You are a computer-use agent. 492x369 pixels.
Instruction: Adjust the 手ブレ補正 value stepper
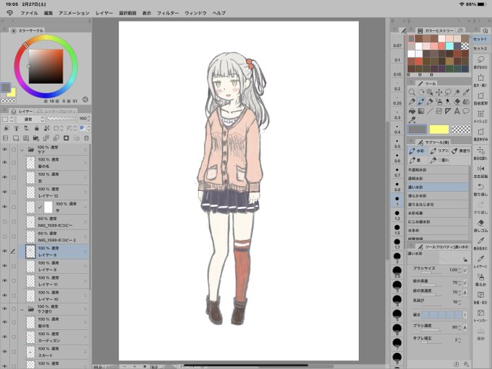(x=459, y=340)
